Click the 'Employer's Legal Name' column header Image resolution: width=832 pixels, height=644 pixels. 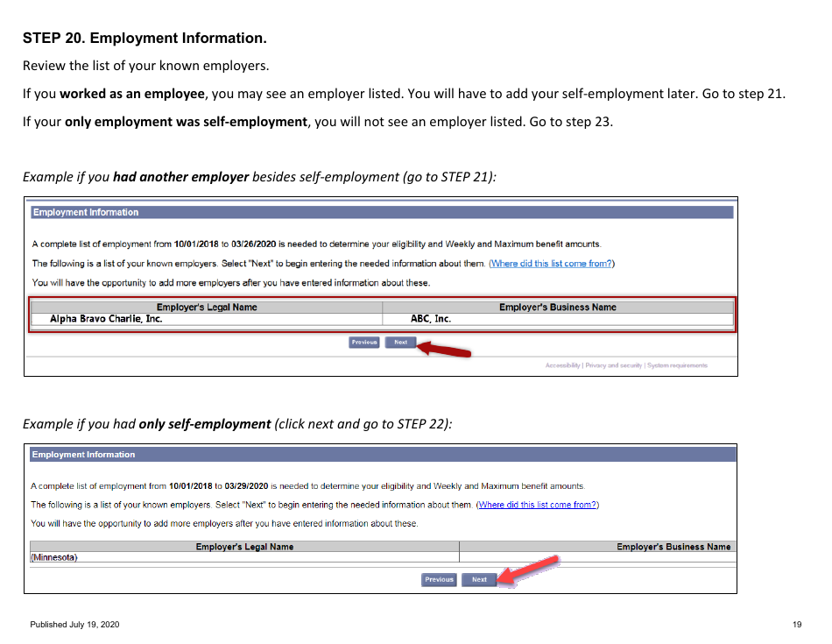tap(208, 307)
